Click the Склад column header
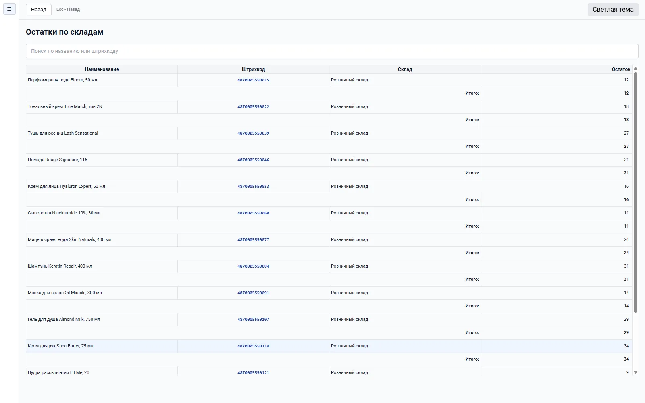The image size is (645, 403). click(x=405, y=69)
